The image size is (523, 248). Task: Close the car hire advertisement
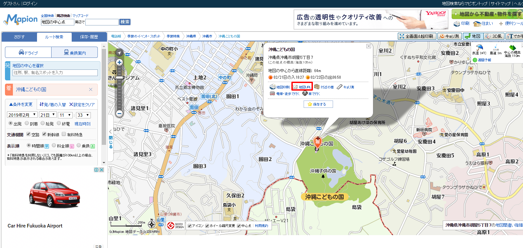pyautogui.click(x=102, y=170)
